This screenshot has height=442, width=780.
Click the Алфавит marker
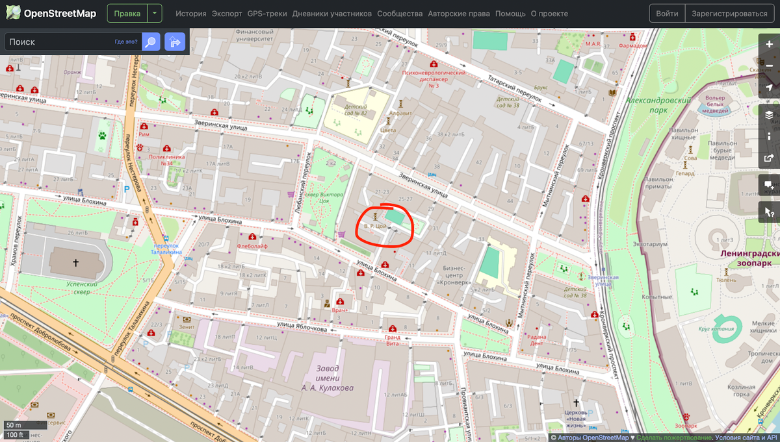click(x=401, y=103)
